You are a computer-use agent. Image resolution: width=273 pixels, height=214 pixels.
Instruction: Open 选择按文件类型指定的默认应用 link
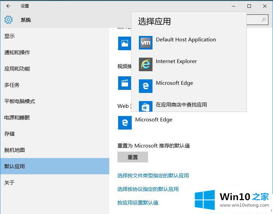153,175
